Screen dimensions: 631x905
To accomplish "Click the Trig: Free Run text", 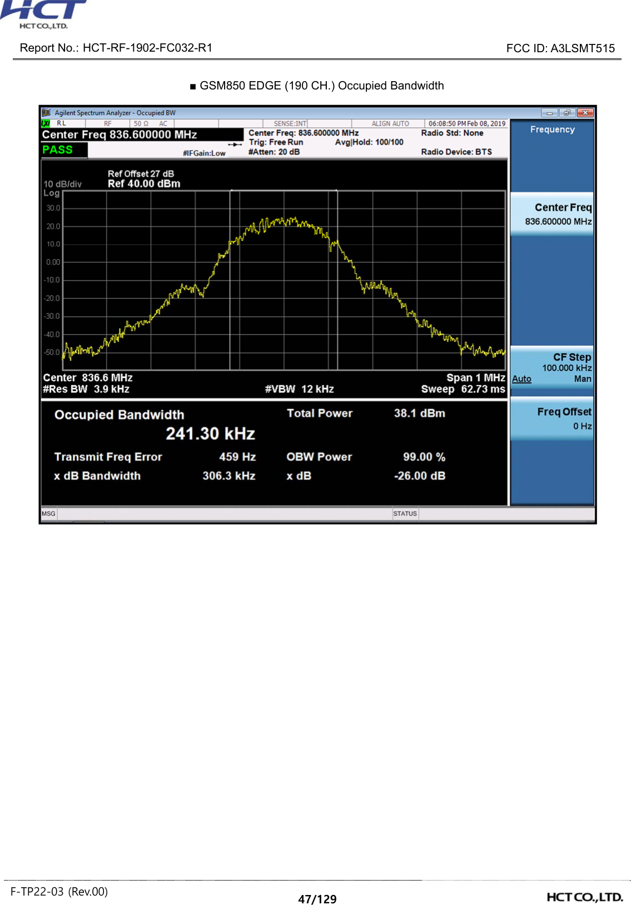I will (x=276, y=142).
